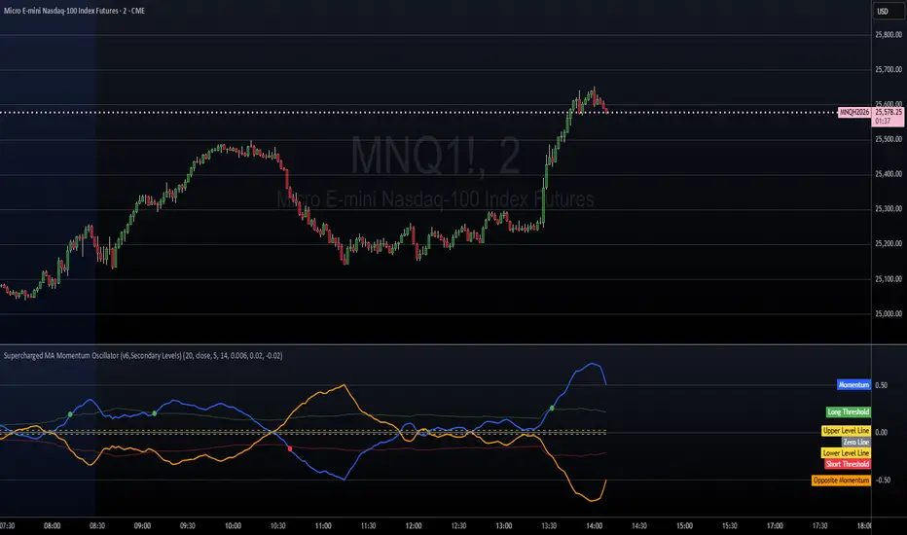Click the 11:00 time axis label
907x535 pixels.
tap(323, 525)
